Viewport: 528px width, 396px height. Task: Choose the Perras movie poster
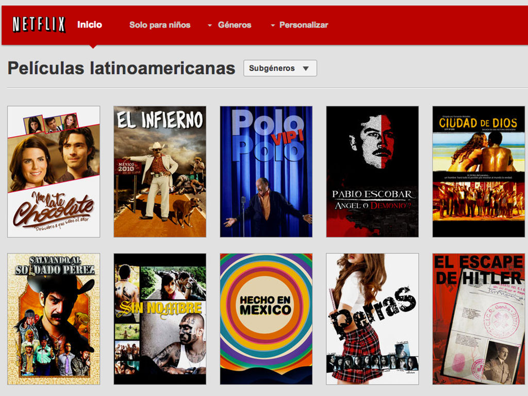click(x=372, y=319)
